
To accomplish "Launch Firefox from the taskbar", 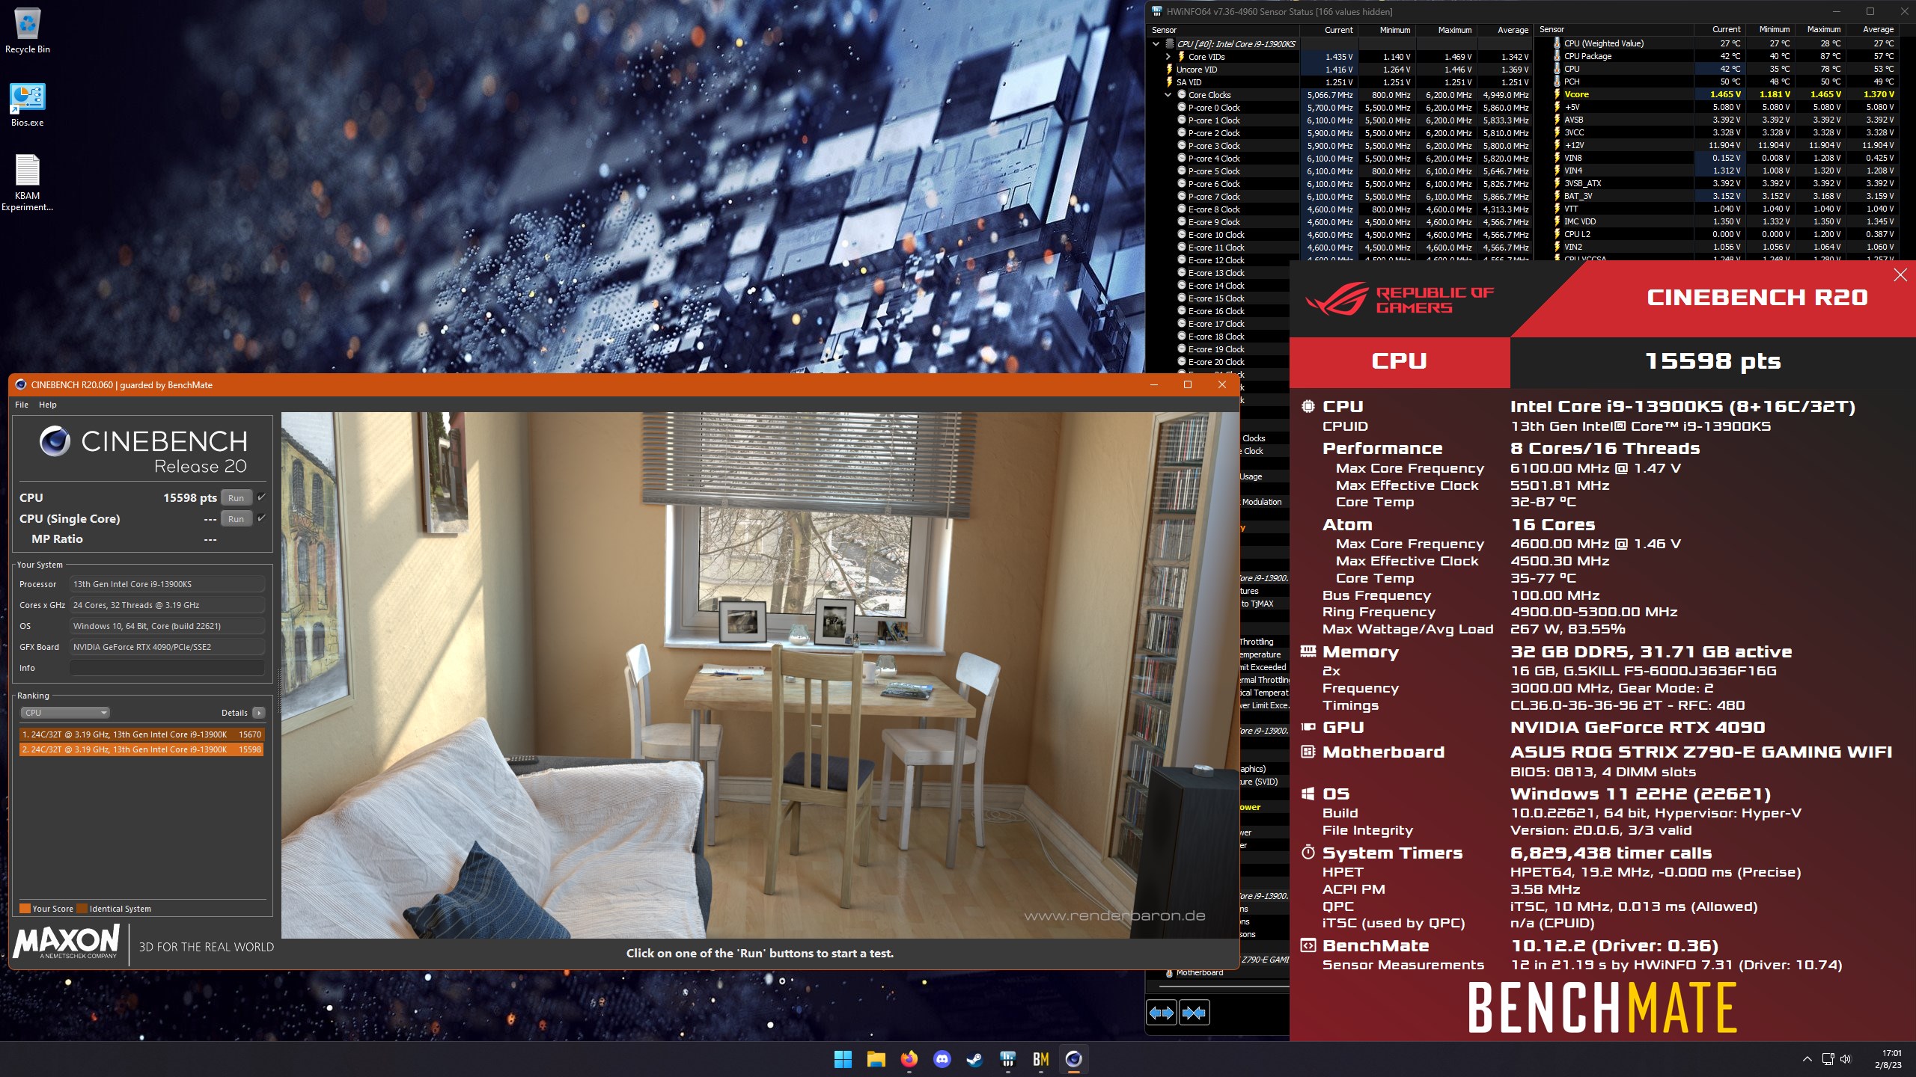I will click(x=909, y=1059).
